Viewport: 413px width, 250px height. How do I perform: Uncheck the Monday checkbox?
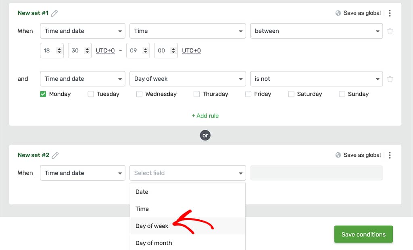[43, 94]
